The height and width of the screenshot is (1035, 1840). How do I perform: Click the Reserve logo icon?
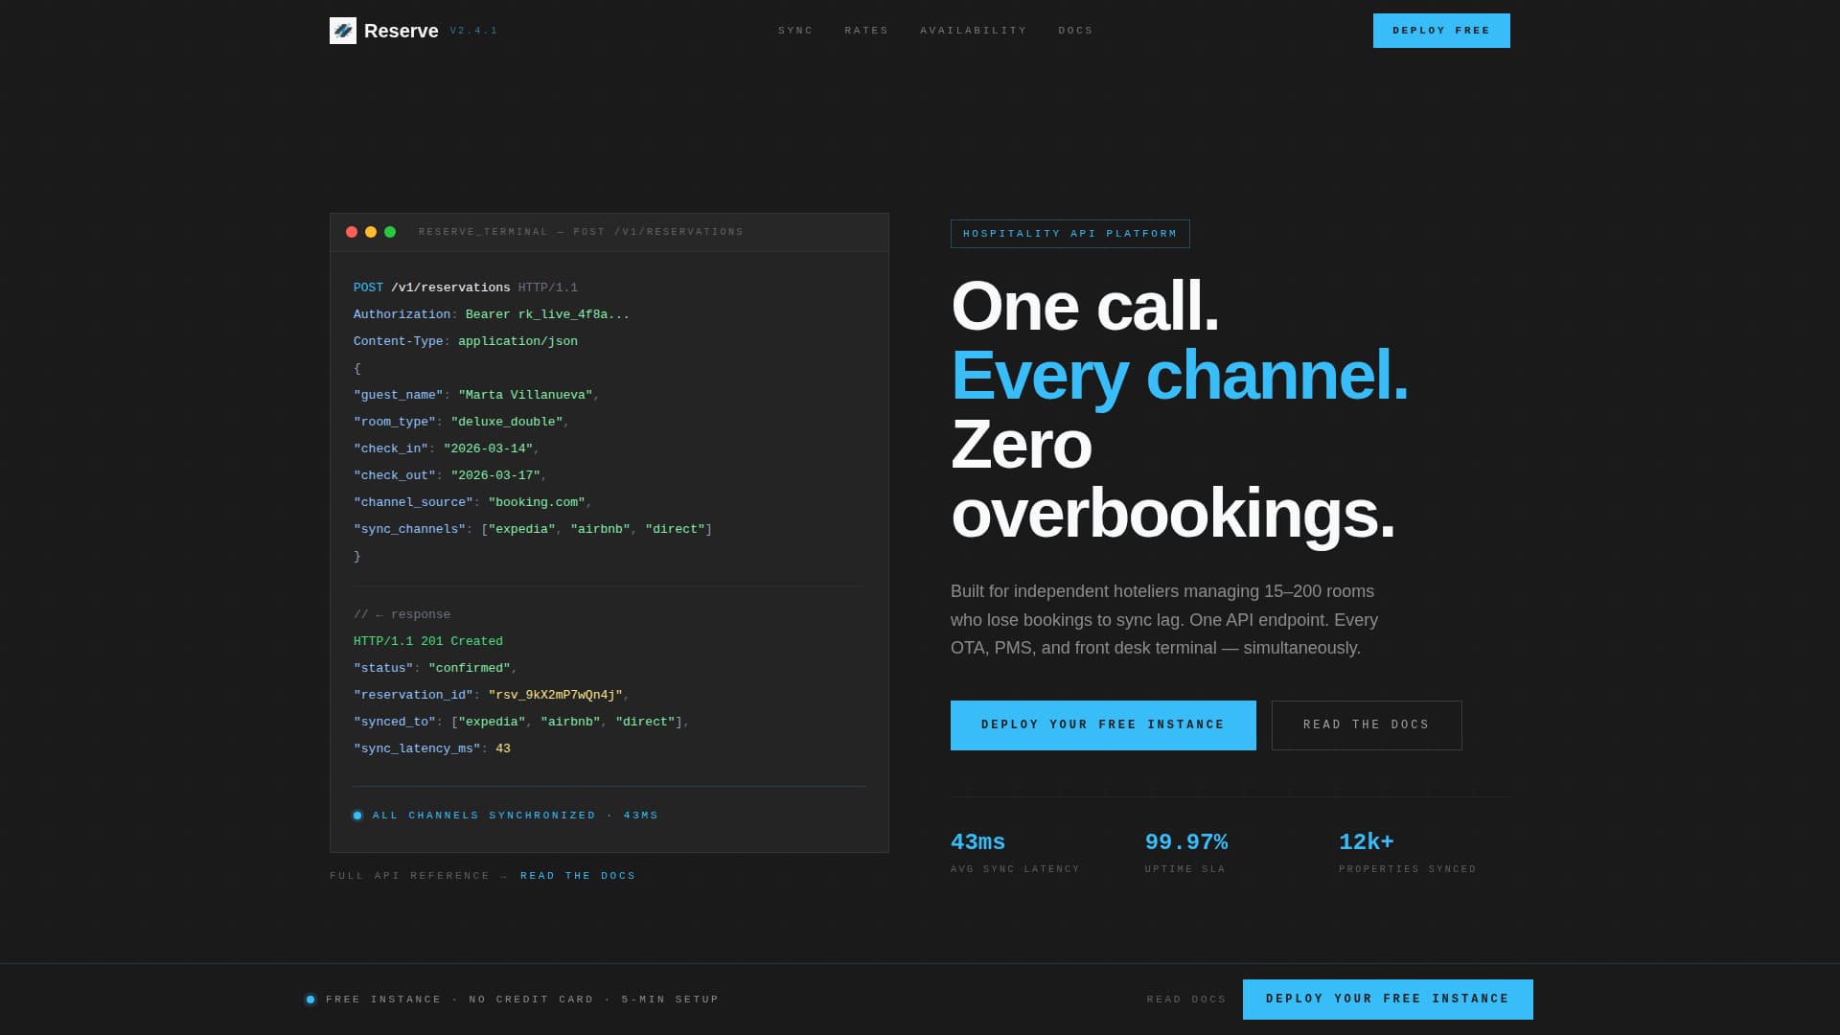[343, 31]
